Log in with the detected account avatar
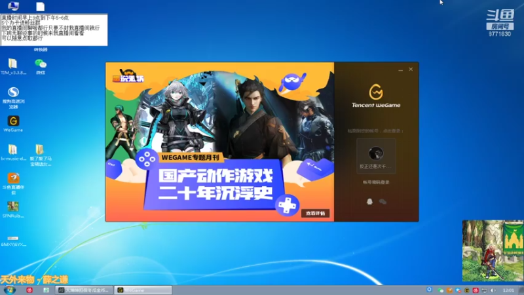 [x=376, y=156]
